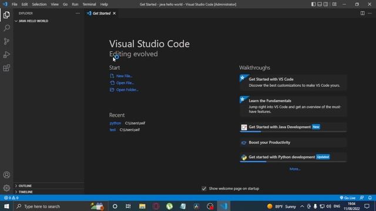Image resolution: width=376 pixels, height=211 pixels.
Task: Click the VS Code logo in title bar
Action: point(5,4)
